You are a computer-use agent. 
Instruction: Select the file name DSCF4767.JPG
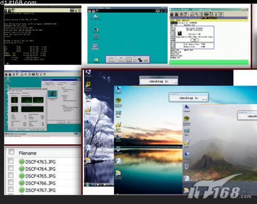pos(40,190)
